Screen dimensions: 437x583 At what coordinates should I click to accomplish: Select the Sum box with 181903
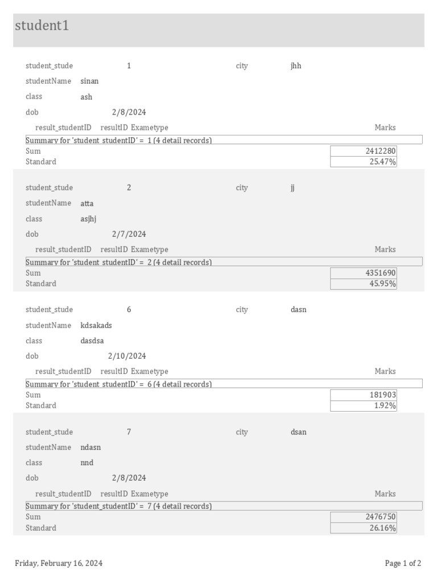point(364,395)
